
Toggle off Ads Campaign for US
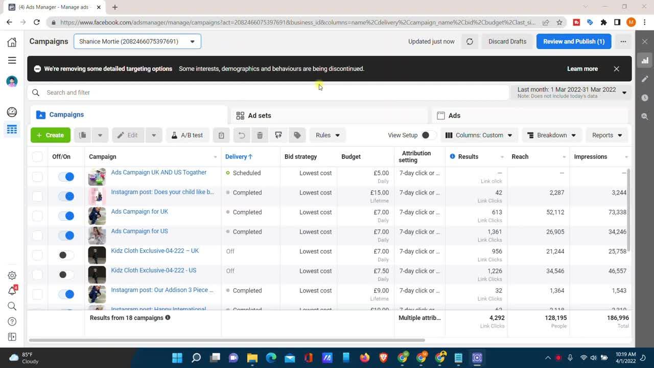[x=66, y=236]
